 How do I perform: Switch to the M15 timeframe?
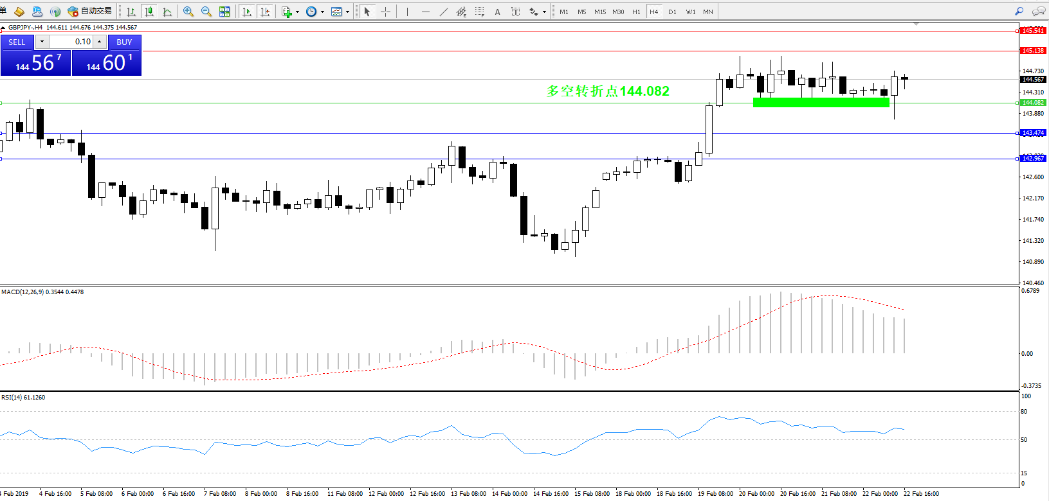(x=599, y=12)
